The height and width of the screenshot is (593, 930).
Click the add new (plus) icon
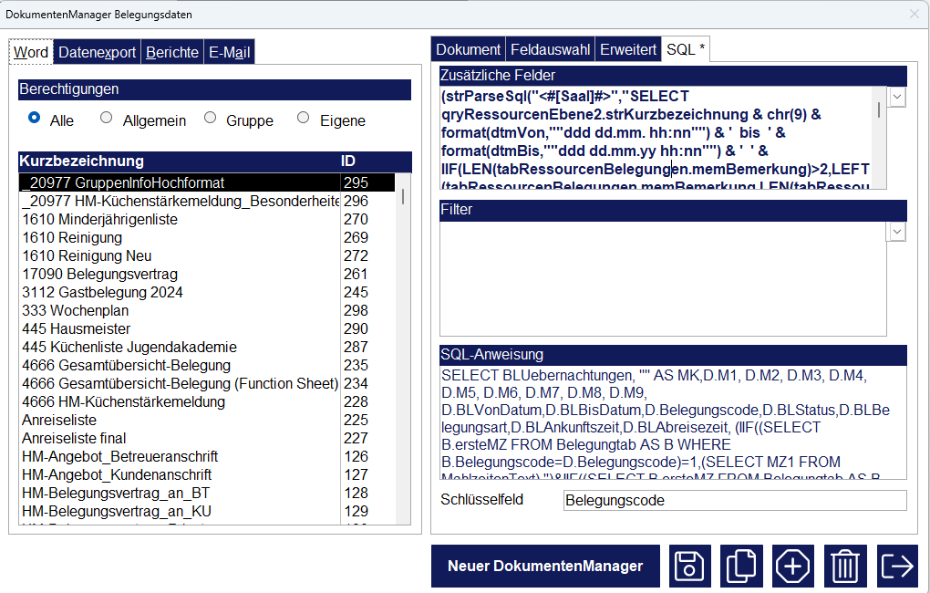pyautogui.click(x=793, y=566)
